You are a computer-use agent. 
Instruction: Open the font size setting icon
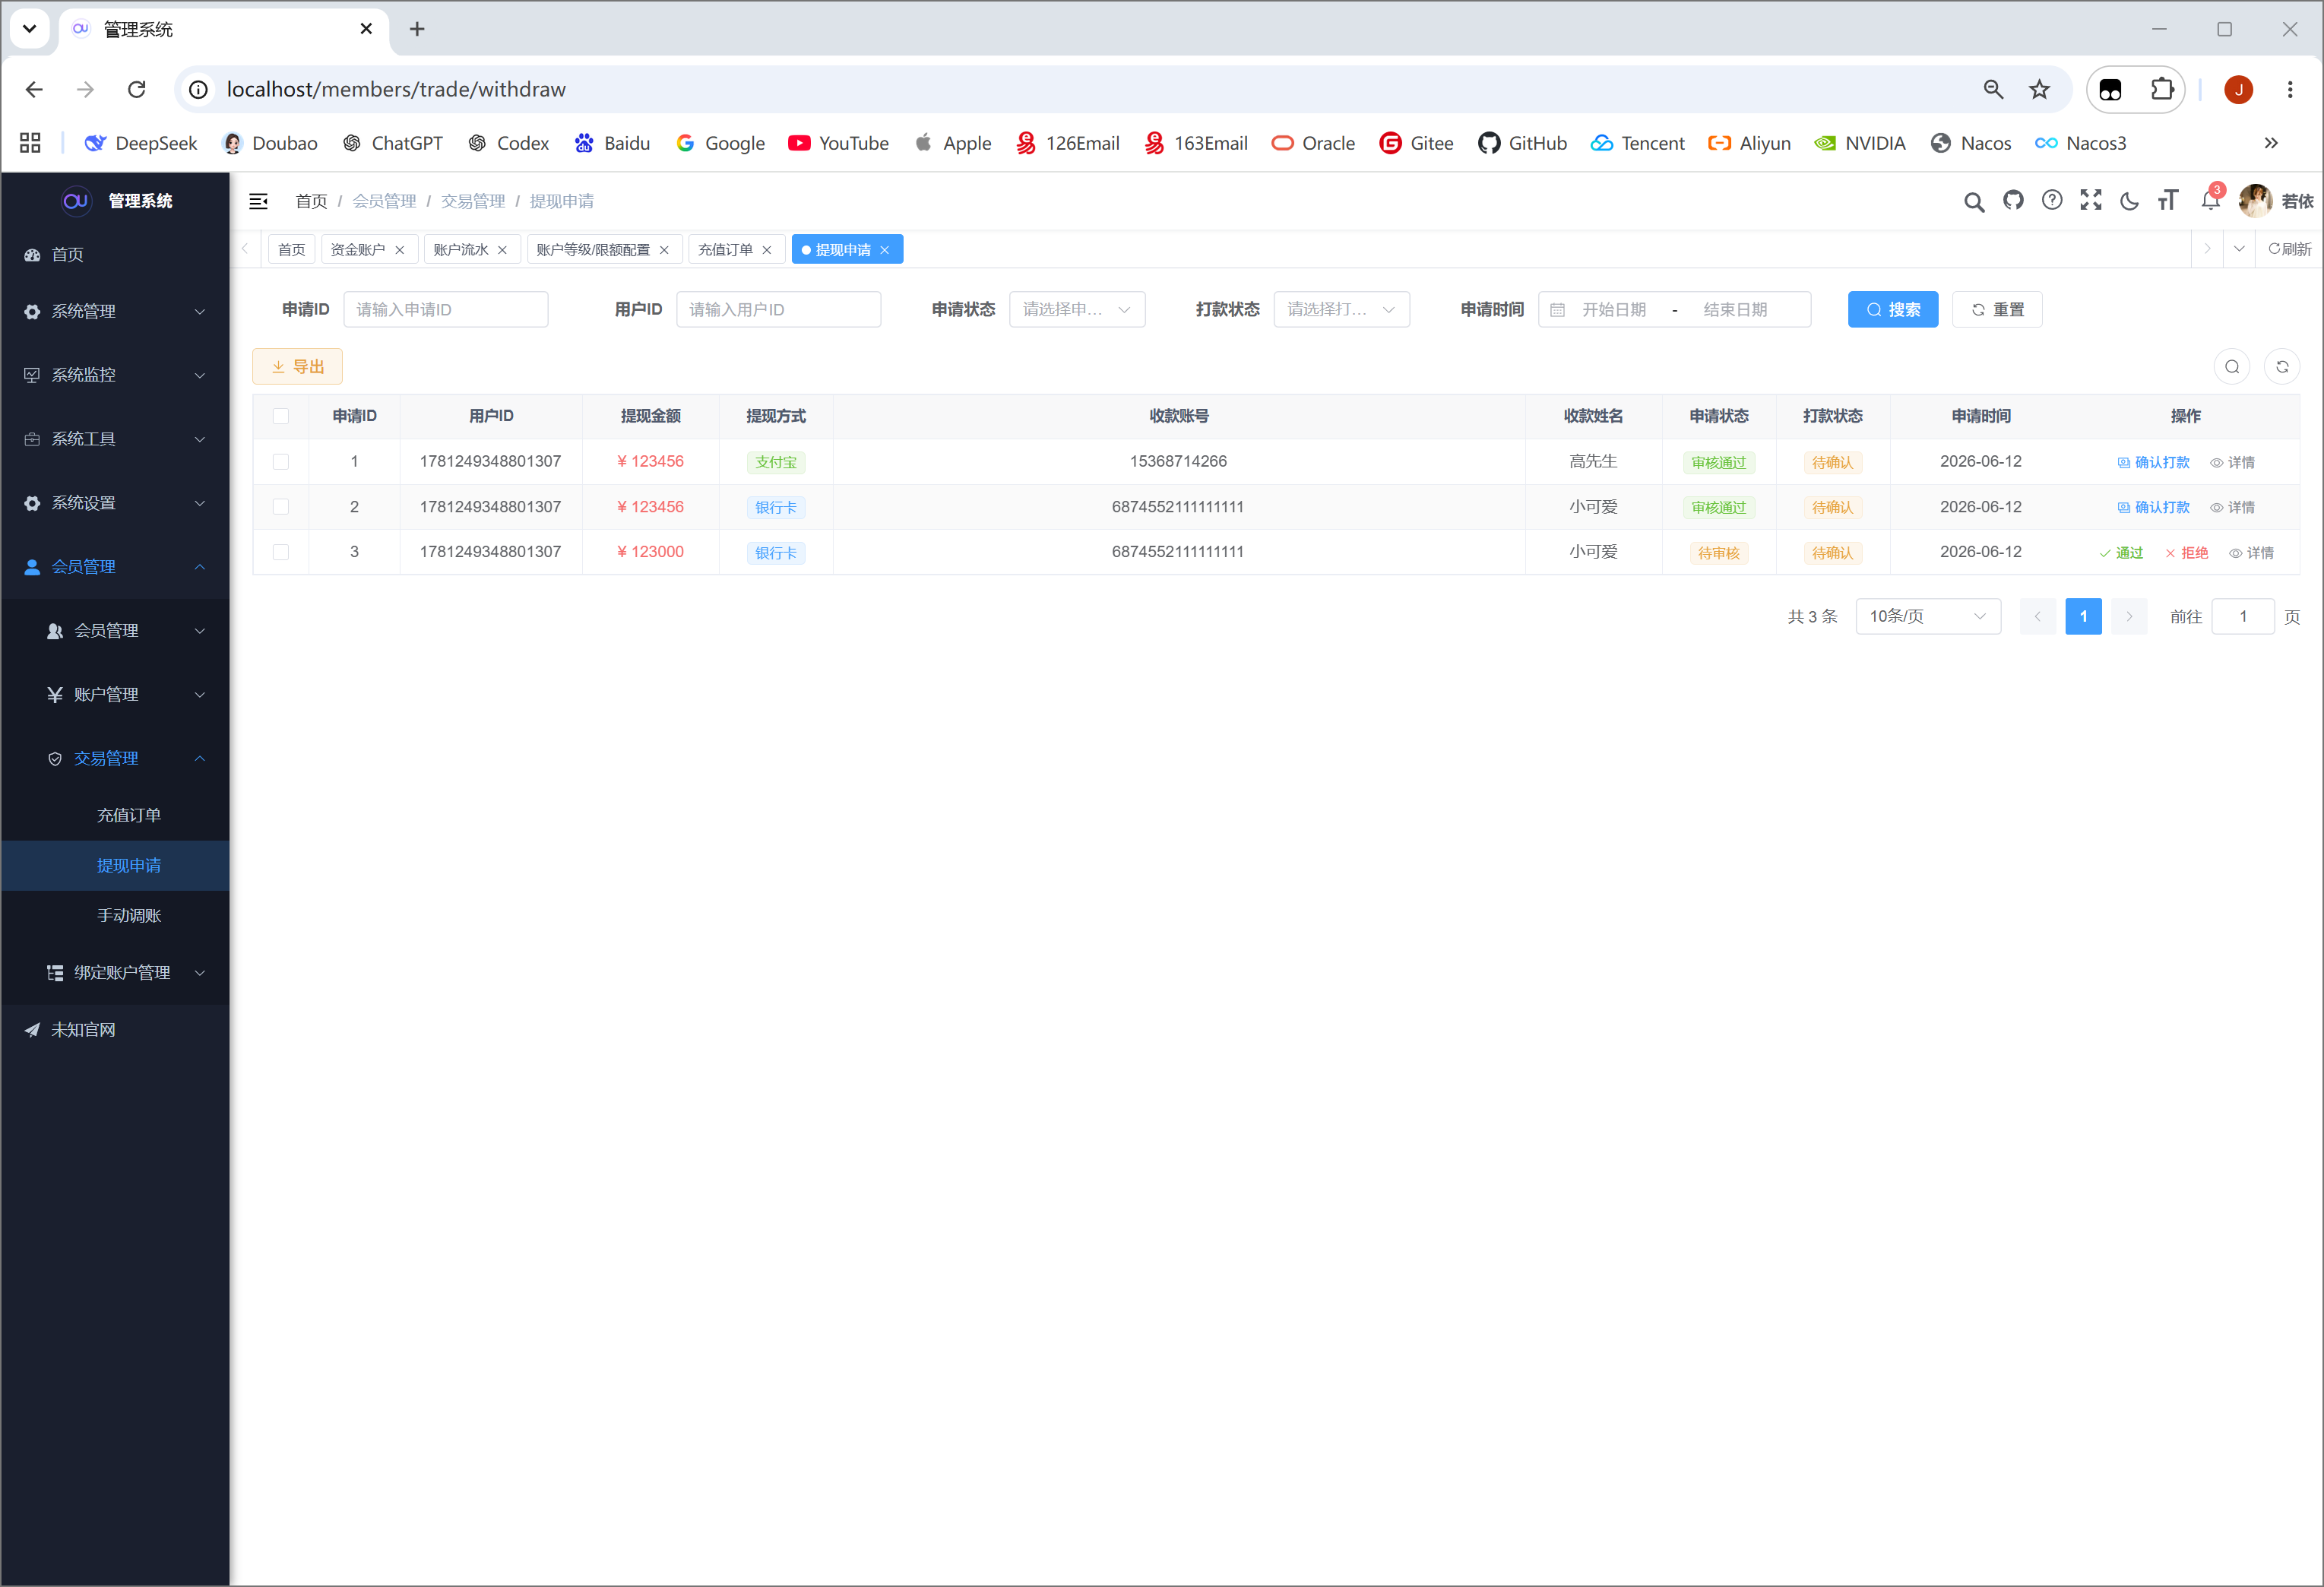pyautogui.click(x=2167, y=200)
